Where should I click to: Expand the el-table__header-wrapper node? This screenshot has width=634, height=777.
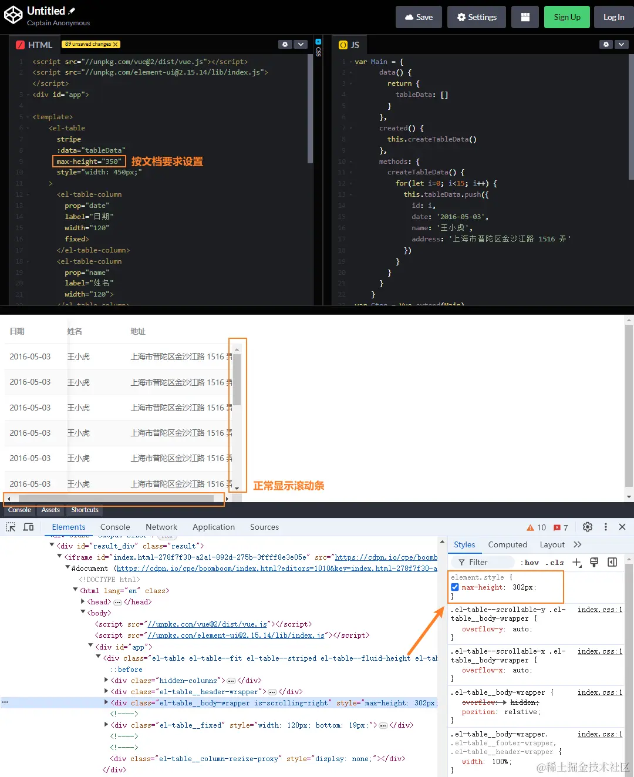pos(106,691)
